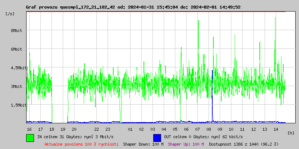Image resolution: width=299 pixels, height=149 pixels.
Task: Click the 4,5Mbit y-axis label
Action: 18,68
